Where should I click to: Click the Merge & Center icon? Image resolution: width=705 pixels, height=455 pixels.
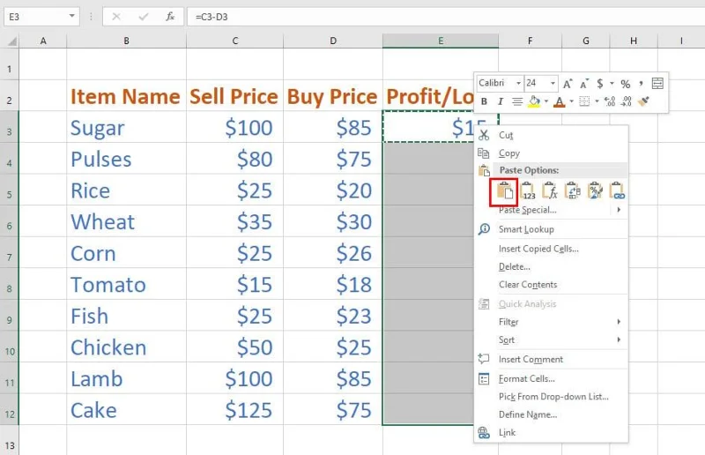pos(657,84)
